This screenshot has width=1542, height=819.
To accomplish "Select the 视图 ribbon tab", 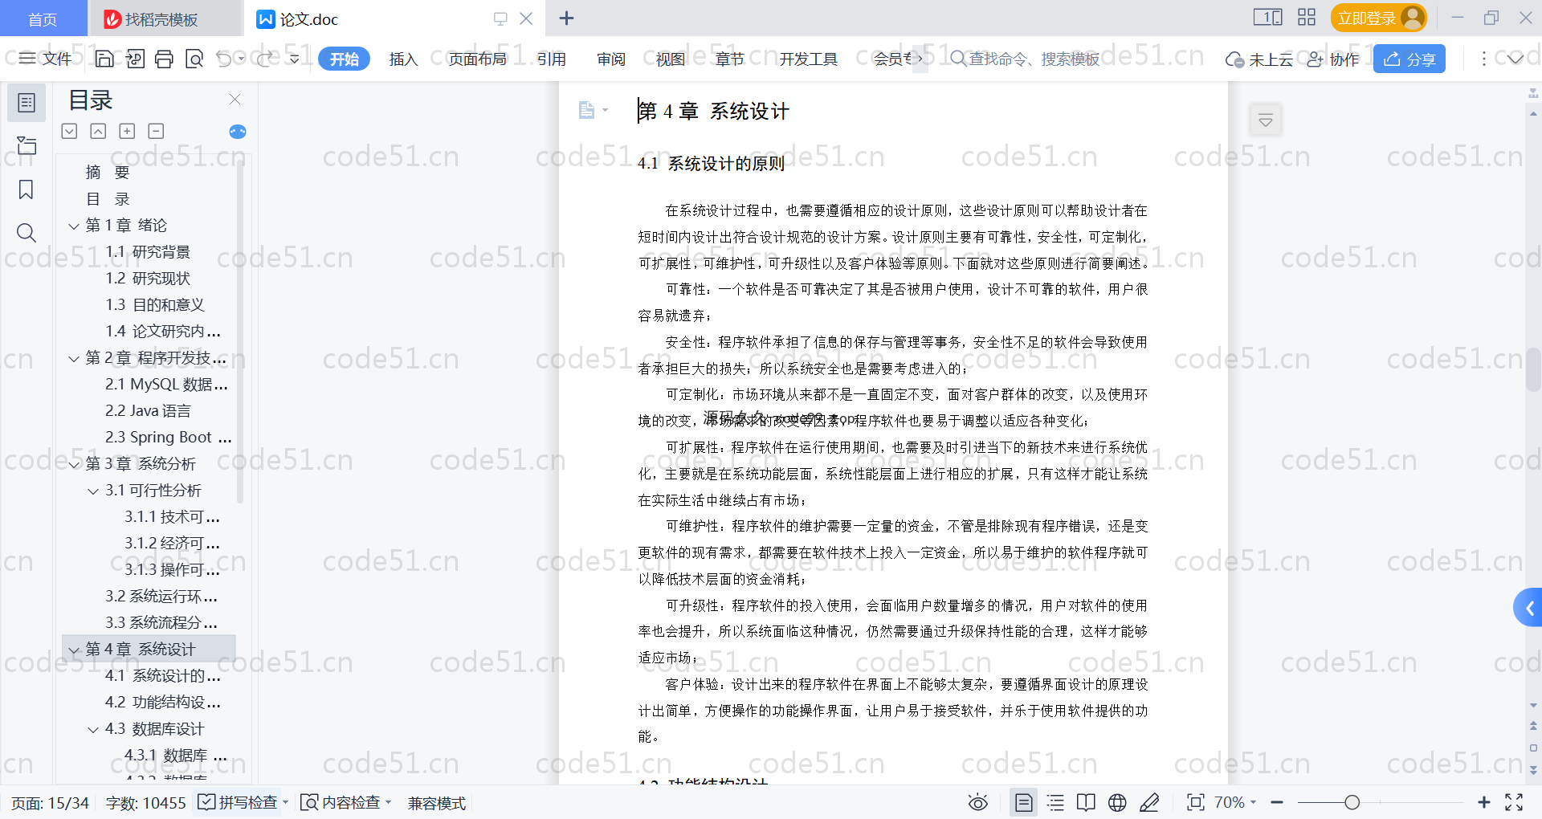I will pos(671,59).
